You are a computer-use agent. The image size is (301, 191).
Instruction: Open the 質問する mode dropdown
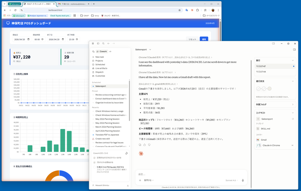[x=149, y=180]
